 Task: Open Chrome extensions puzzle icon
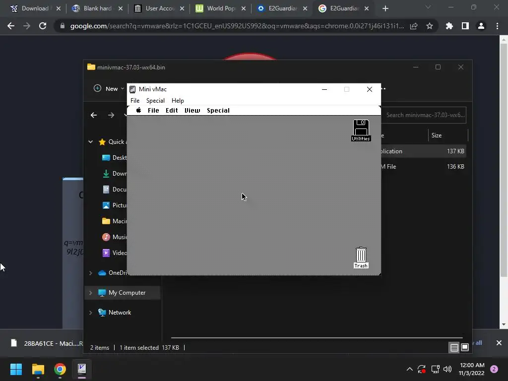point(449,26)
